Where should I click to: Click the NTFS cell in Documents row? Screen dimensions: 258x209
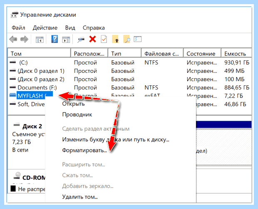[151, 87]
